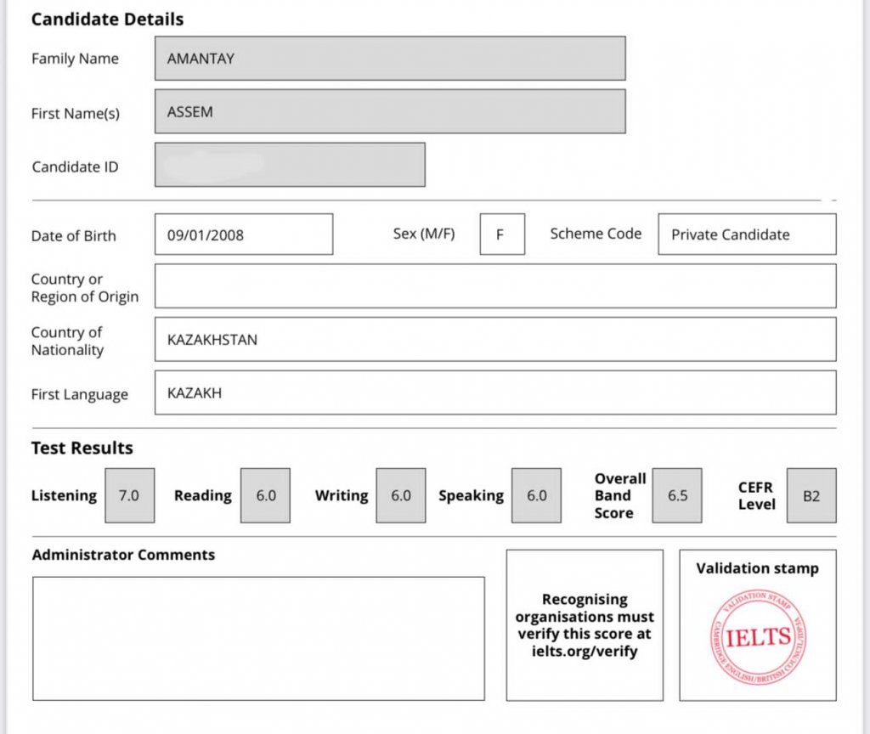Click the blurred Candidate ID field
This screenshot has width=870, height=734.
[290, 165]
